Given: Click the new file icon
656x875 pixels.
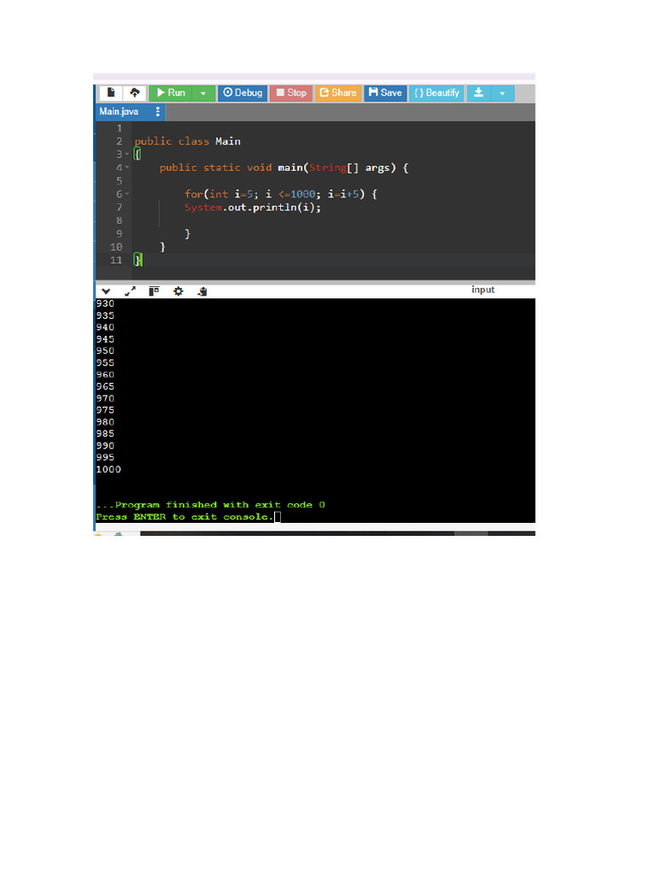Looking at the screenshot, I should tap(111, 92).
